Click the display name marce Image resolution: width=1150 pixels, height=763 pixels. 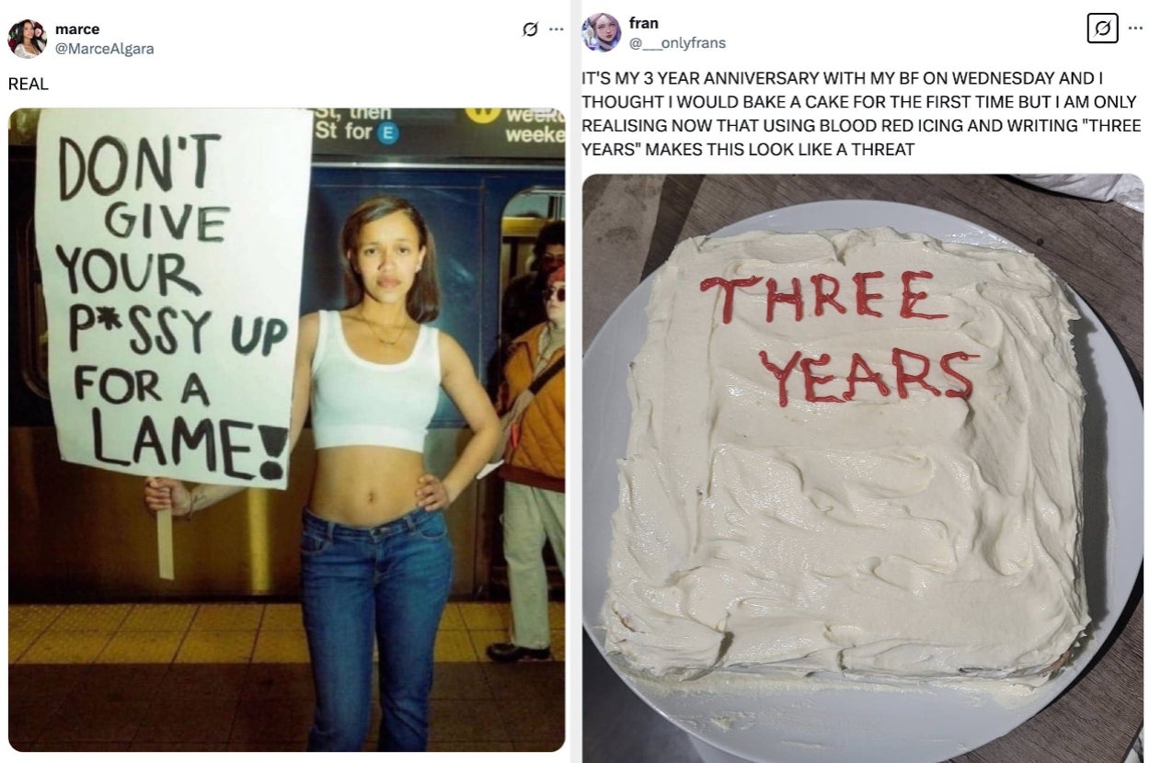(77, 29)
